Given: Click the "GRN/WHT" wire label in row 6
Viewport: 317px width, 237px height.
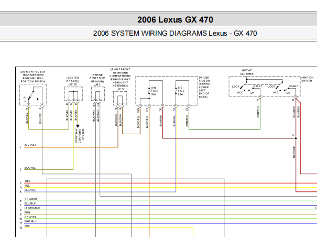Looking at the screenshot, I should (31, 199).
